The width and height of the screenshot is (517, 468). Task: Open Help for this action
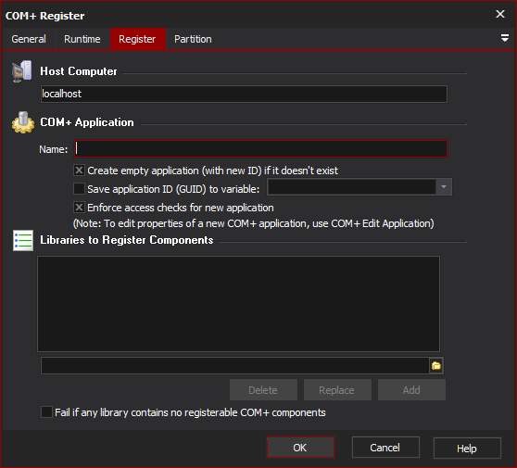pos(467,448)
